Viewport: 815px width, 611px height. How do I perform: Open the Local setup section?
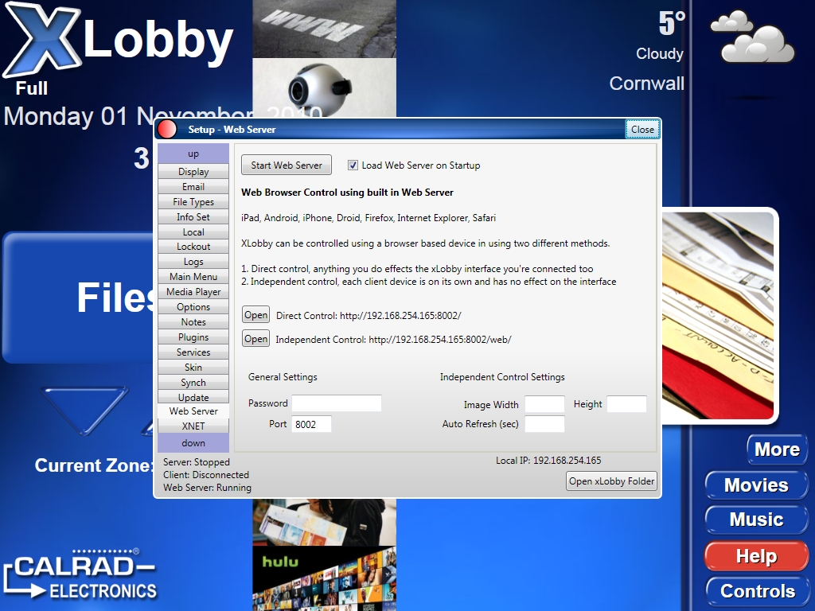pos(193,232)
